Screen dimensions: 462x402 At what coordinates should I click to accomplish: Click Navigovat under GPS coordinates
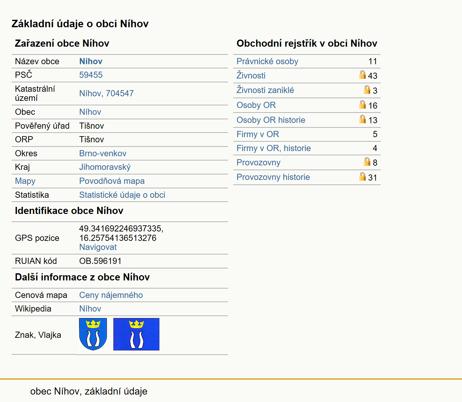pos(98,247)
